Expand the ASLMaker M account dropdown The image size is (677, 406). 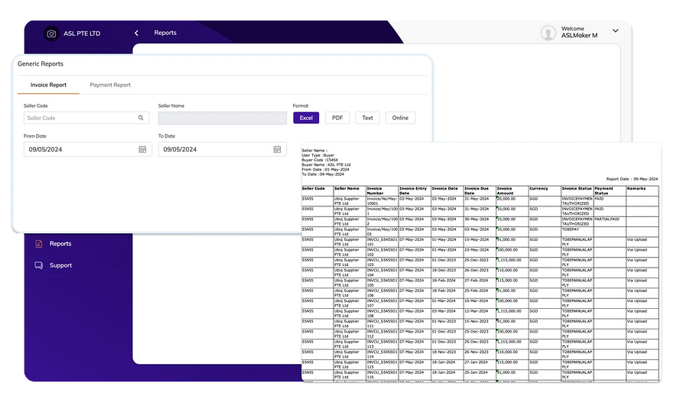click(x=615, y=31)
